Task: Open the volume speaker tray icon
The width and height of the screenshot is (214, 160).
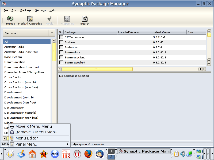Action: (x=183, y=154)
